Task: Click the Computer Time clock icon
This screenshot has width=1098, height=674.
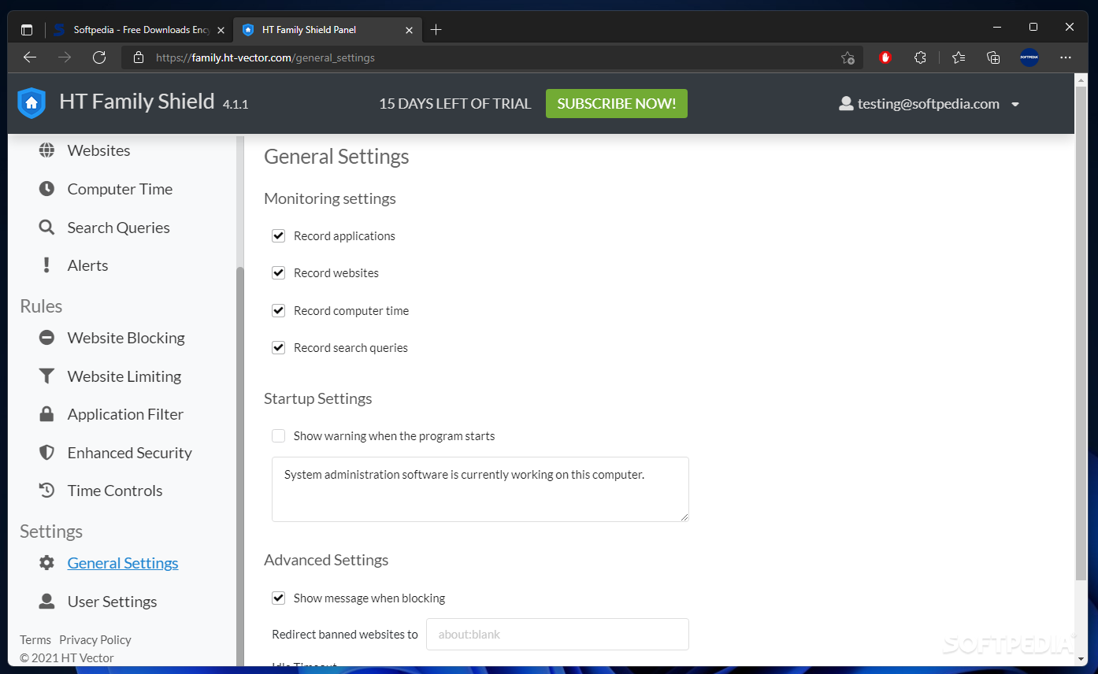Action: pyautogui.click(x=47, y=189)
